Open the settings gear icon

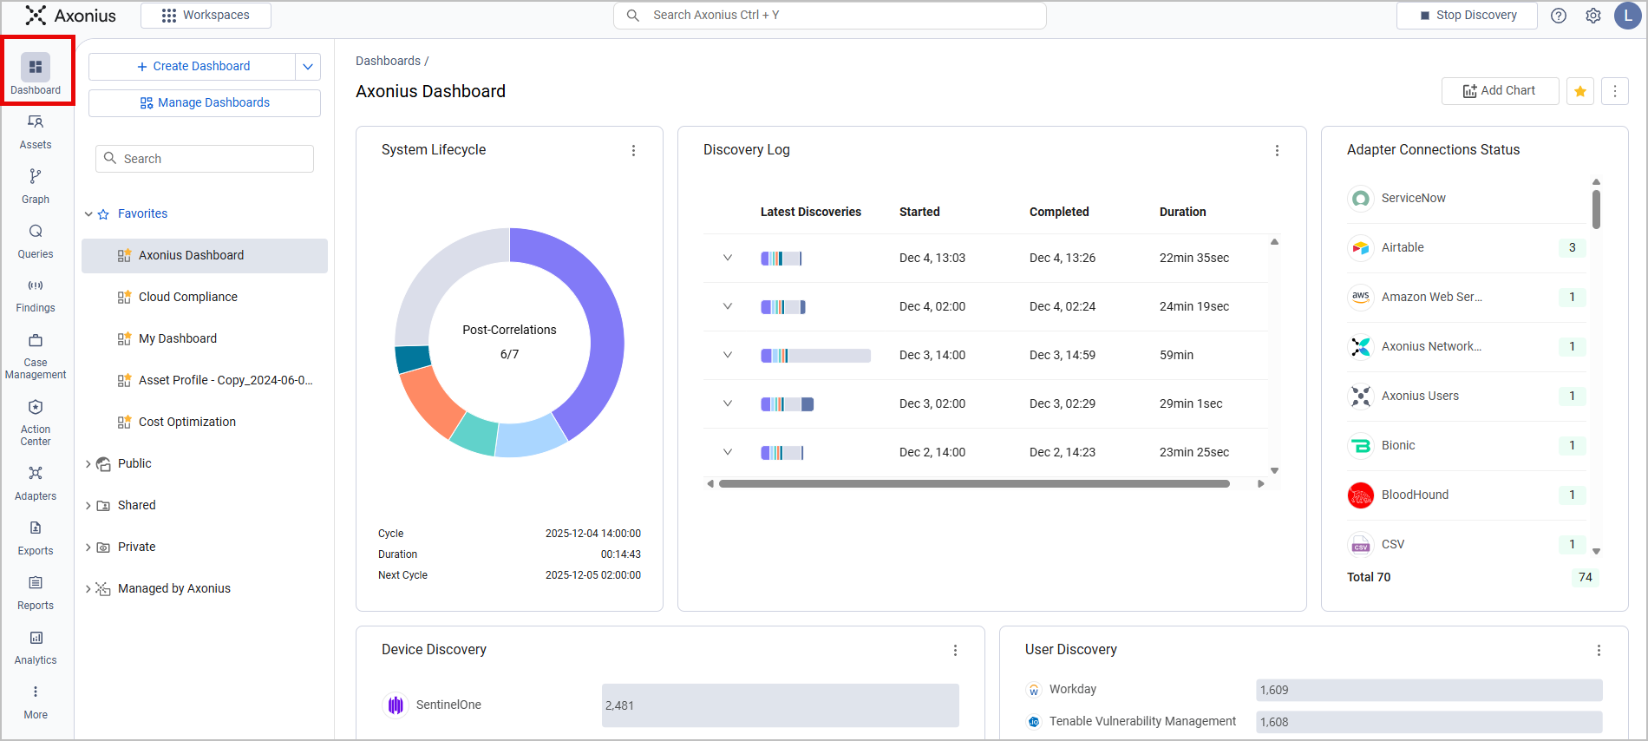pyautogui.click(x=1593, y=16)
